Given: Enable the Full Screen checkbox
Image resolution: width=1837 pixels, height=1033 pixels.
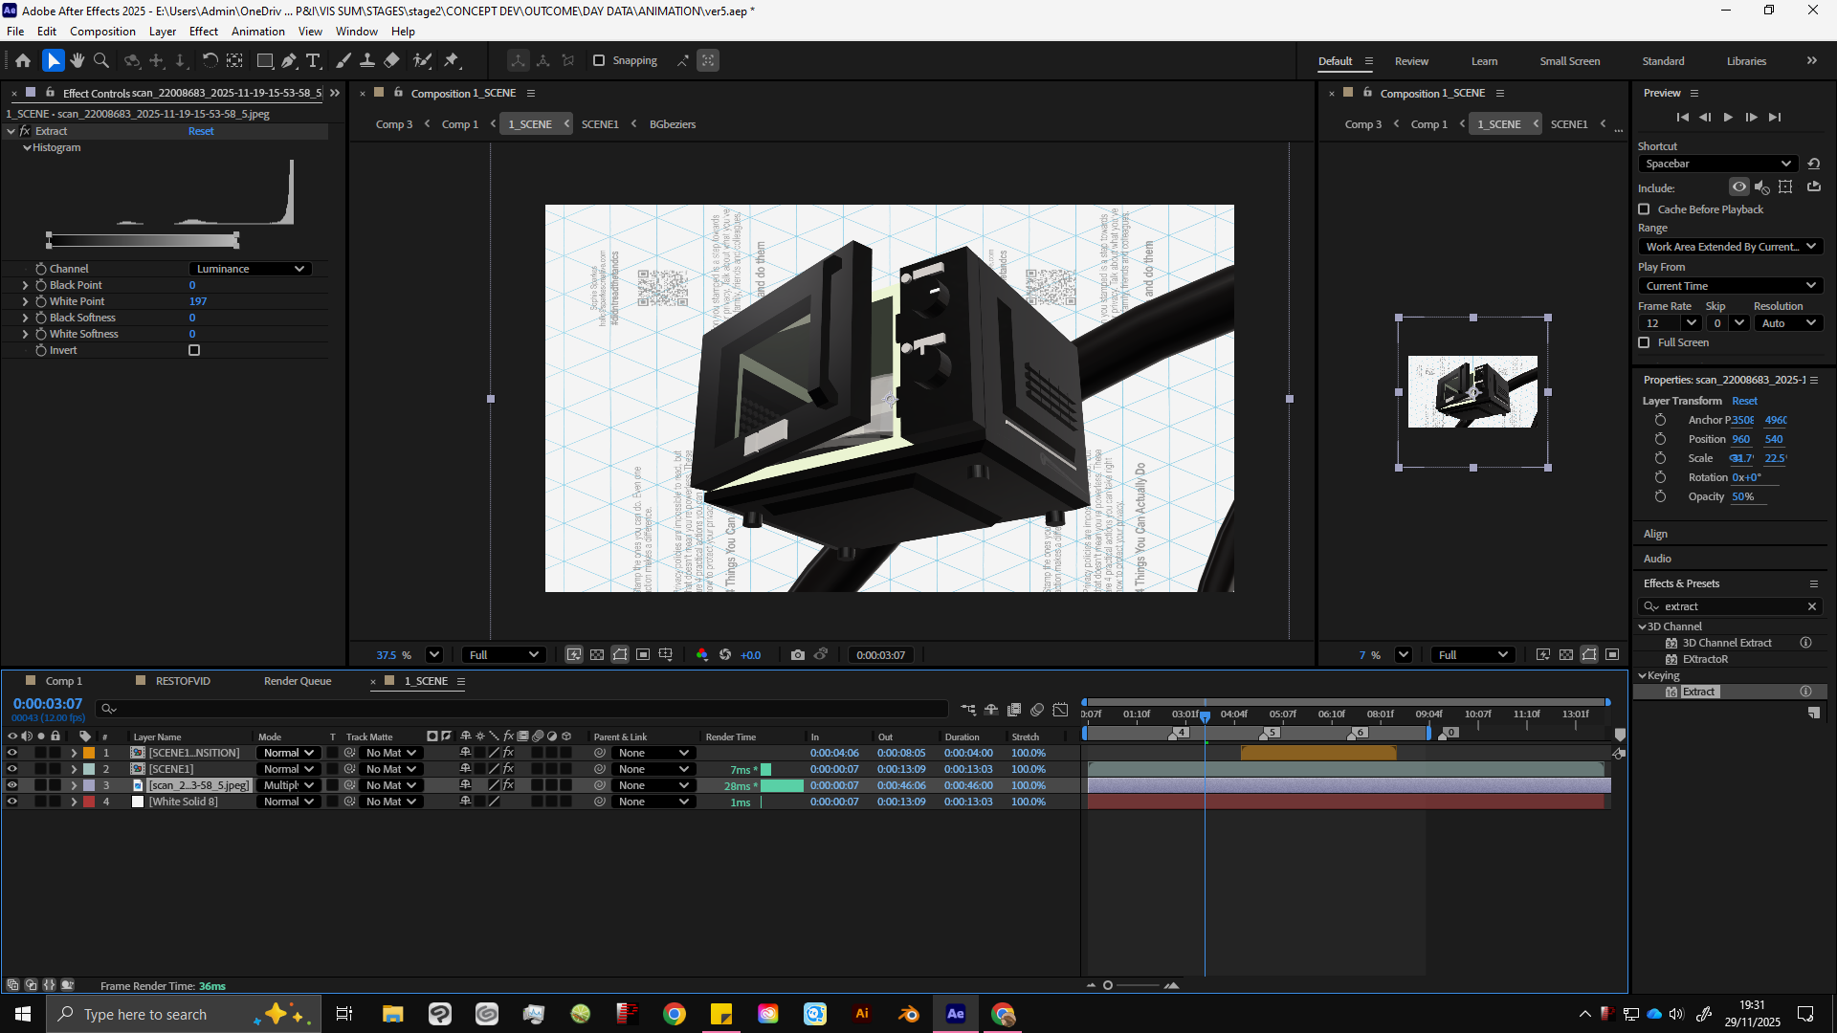Looking at the screenshot, I should 1645,342.
